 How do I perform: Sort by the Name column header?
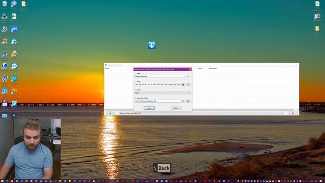point(107,69)
